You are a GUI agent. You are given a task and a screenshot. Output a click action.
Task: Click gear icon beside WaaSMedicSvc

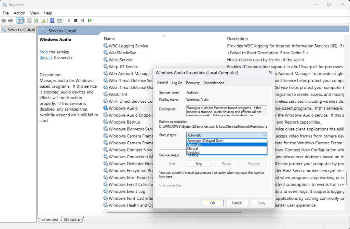click(x=106, y=53)
